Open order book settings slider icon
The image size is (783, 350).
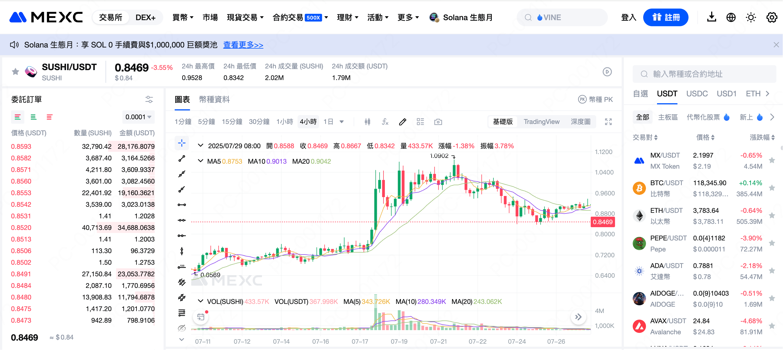point(149,99)
